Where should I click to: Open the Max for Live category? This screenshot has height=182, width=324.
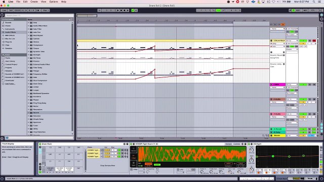(10, 39)
